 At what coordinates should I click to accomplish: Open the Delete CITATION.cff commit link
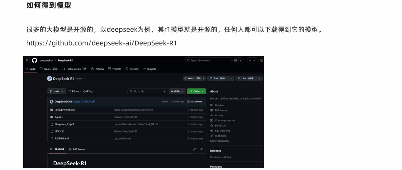pos(84,102)
